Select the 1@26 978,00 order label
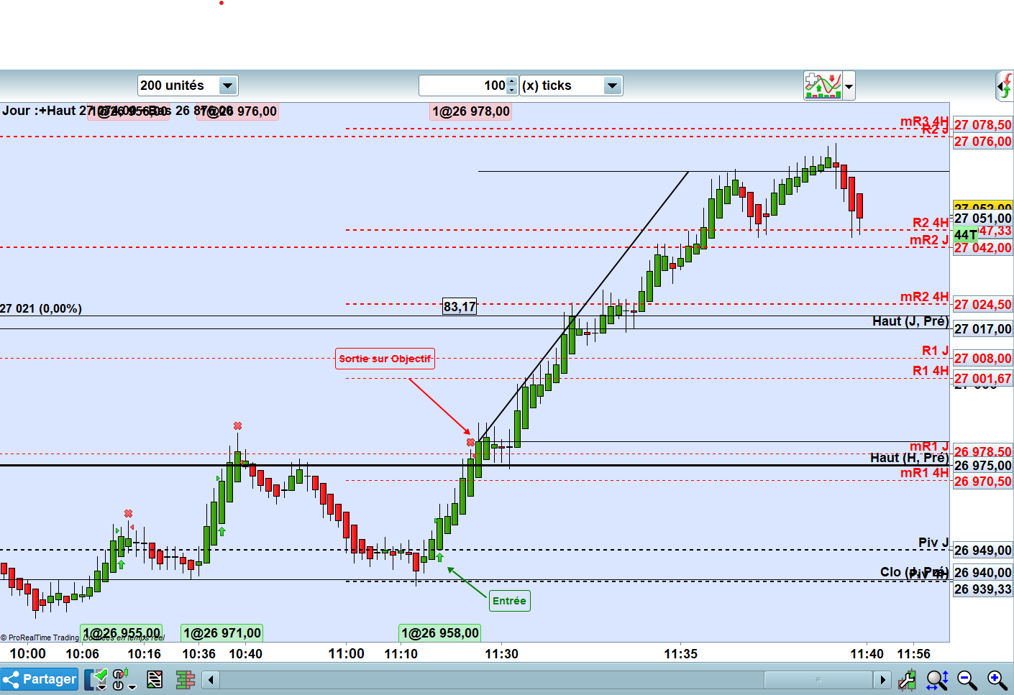The width and height of the screenshot is (1014, 695). coord(471,111)
